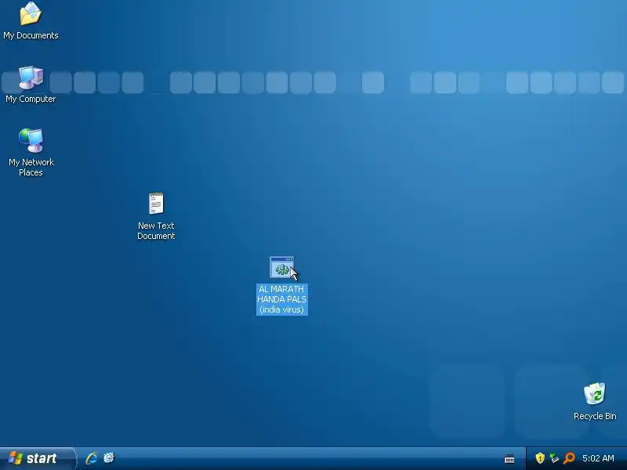Viewport: 627px width, 470px height.
Task: Open the yellow security shield alert
Action: (x=540, y=458)
